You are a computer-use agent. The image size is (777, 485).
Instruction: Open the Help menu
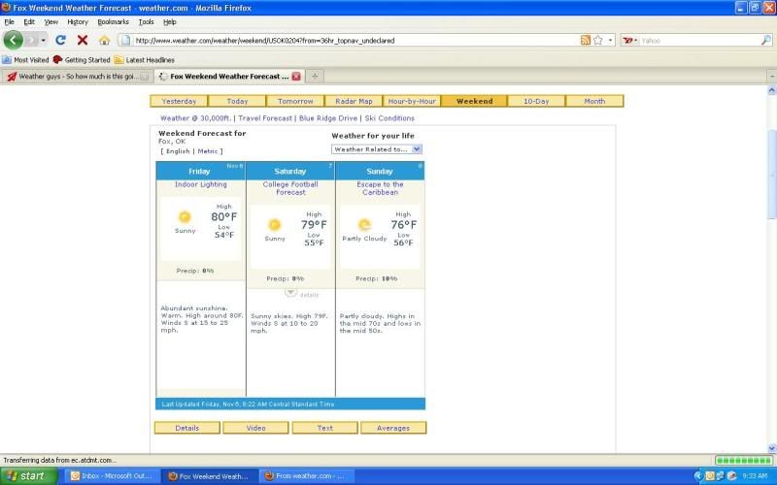[x=169, y=22]
